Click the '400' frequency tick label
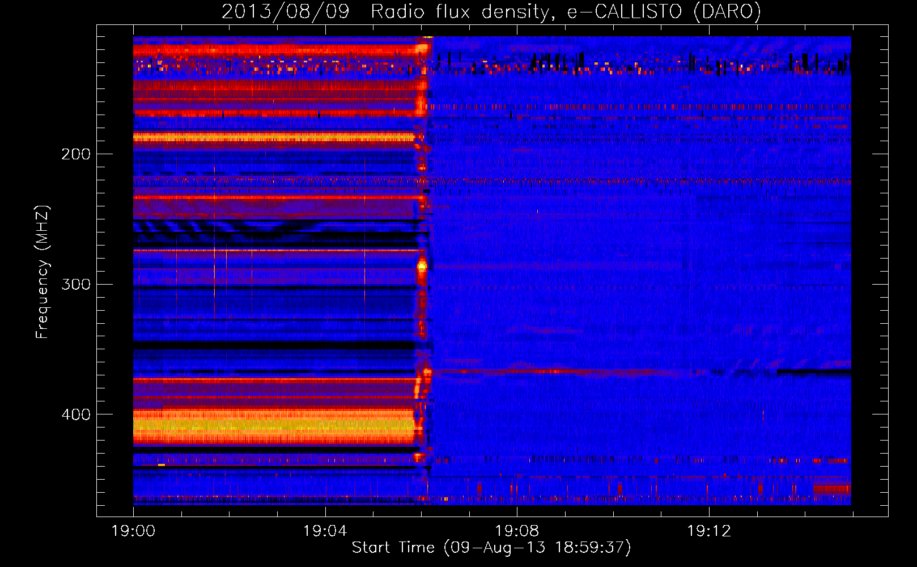Viewport: 917px width, 567px height. point(76,414)
